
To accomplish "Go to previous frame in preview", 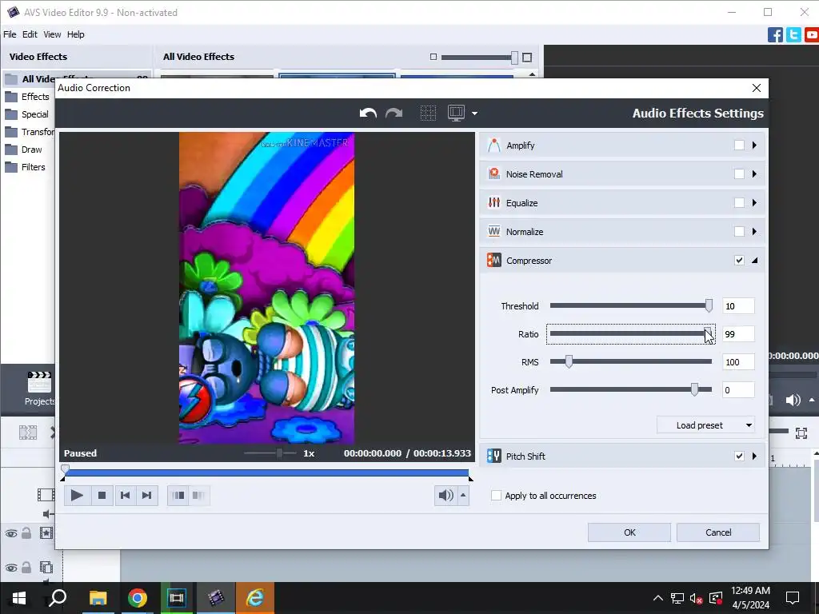I will pyautogui.click(x=125, y=495).
